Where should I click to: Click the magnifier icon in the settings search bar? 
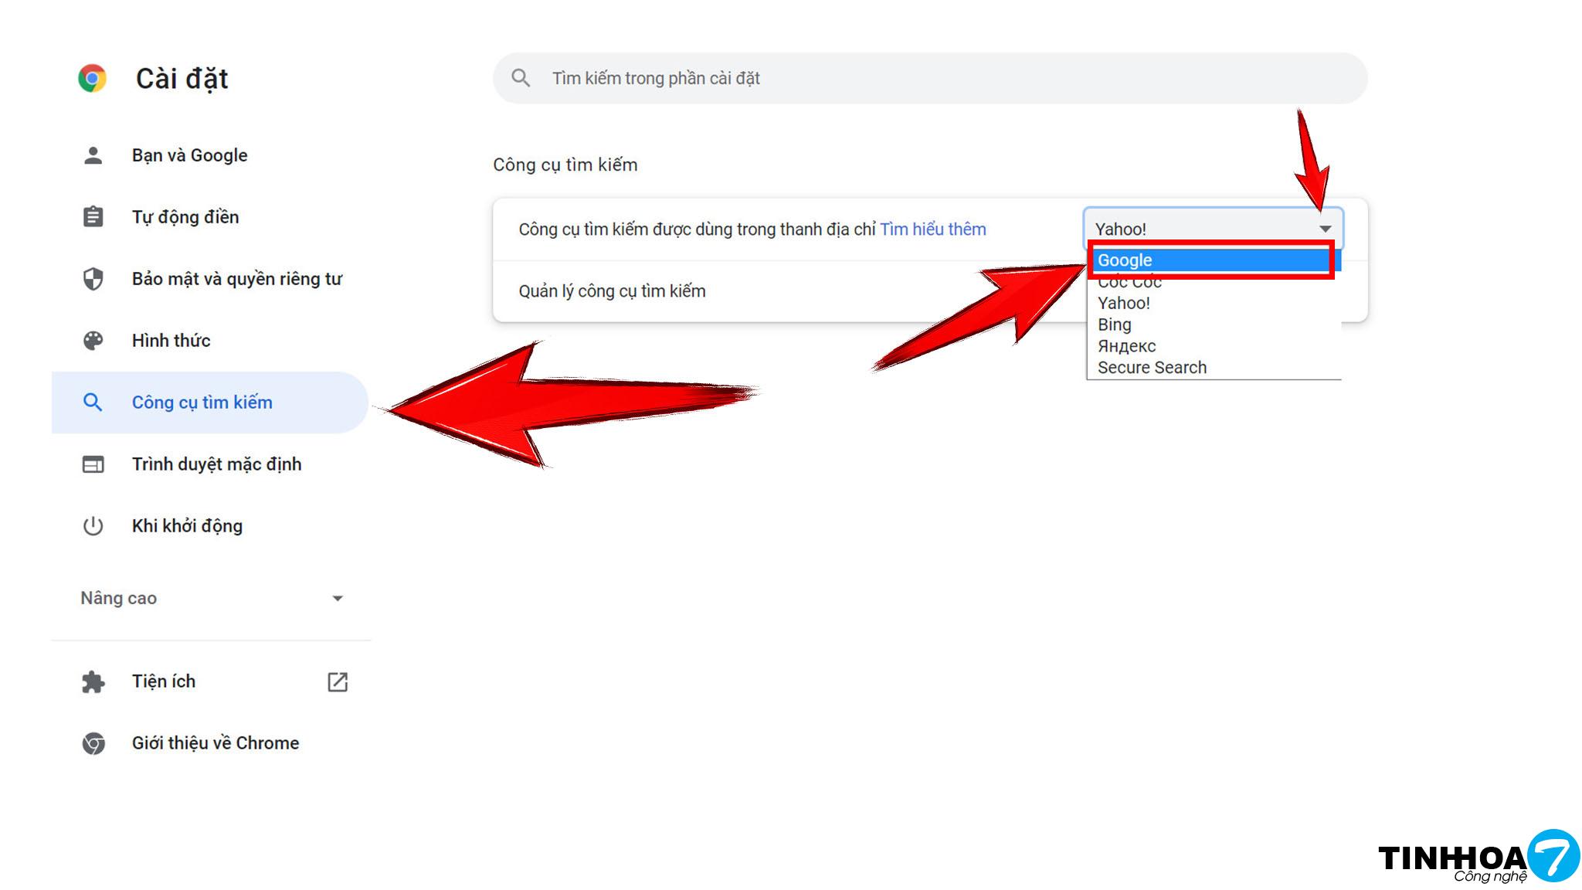pos(521,78)
